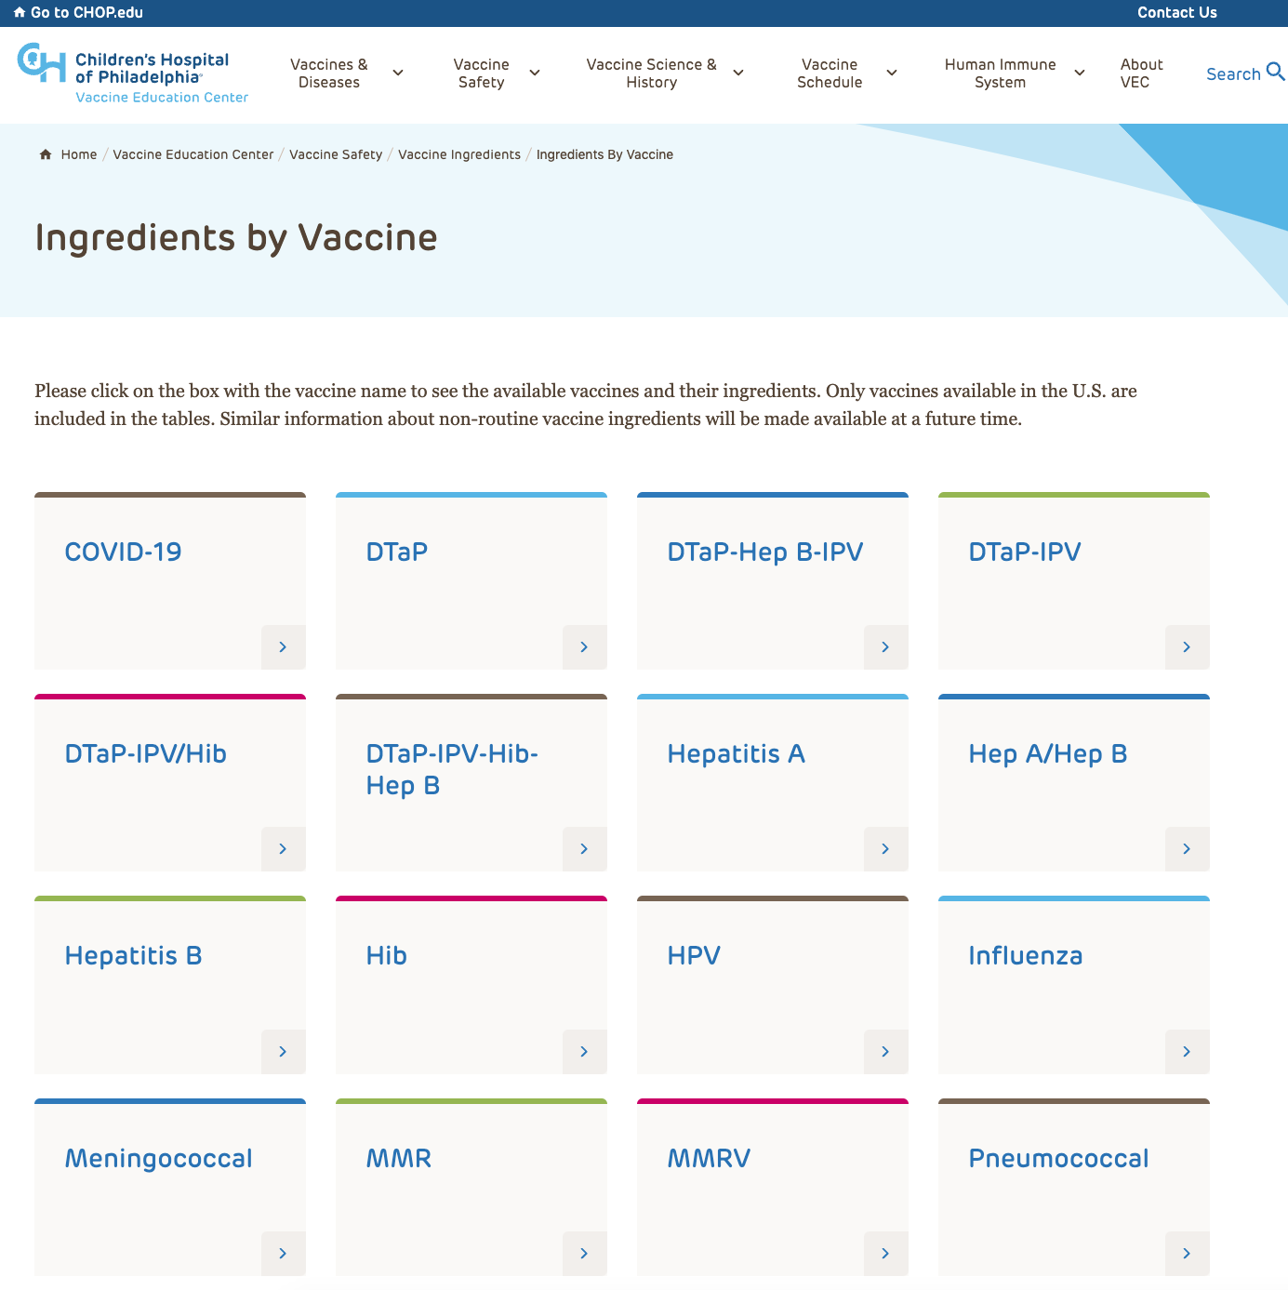Open the MMRV title link
Viewport: 1288px width, 1290px height.
709,1158
